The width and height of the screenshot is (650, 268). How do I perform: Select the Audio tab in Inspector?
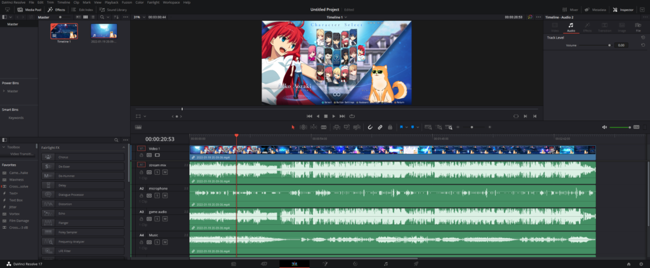[x=571, y=27]
